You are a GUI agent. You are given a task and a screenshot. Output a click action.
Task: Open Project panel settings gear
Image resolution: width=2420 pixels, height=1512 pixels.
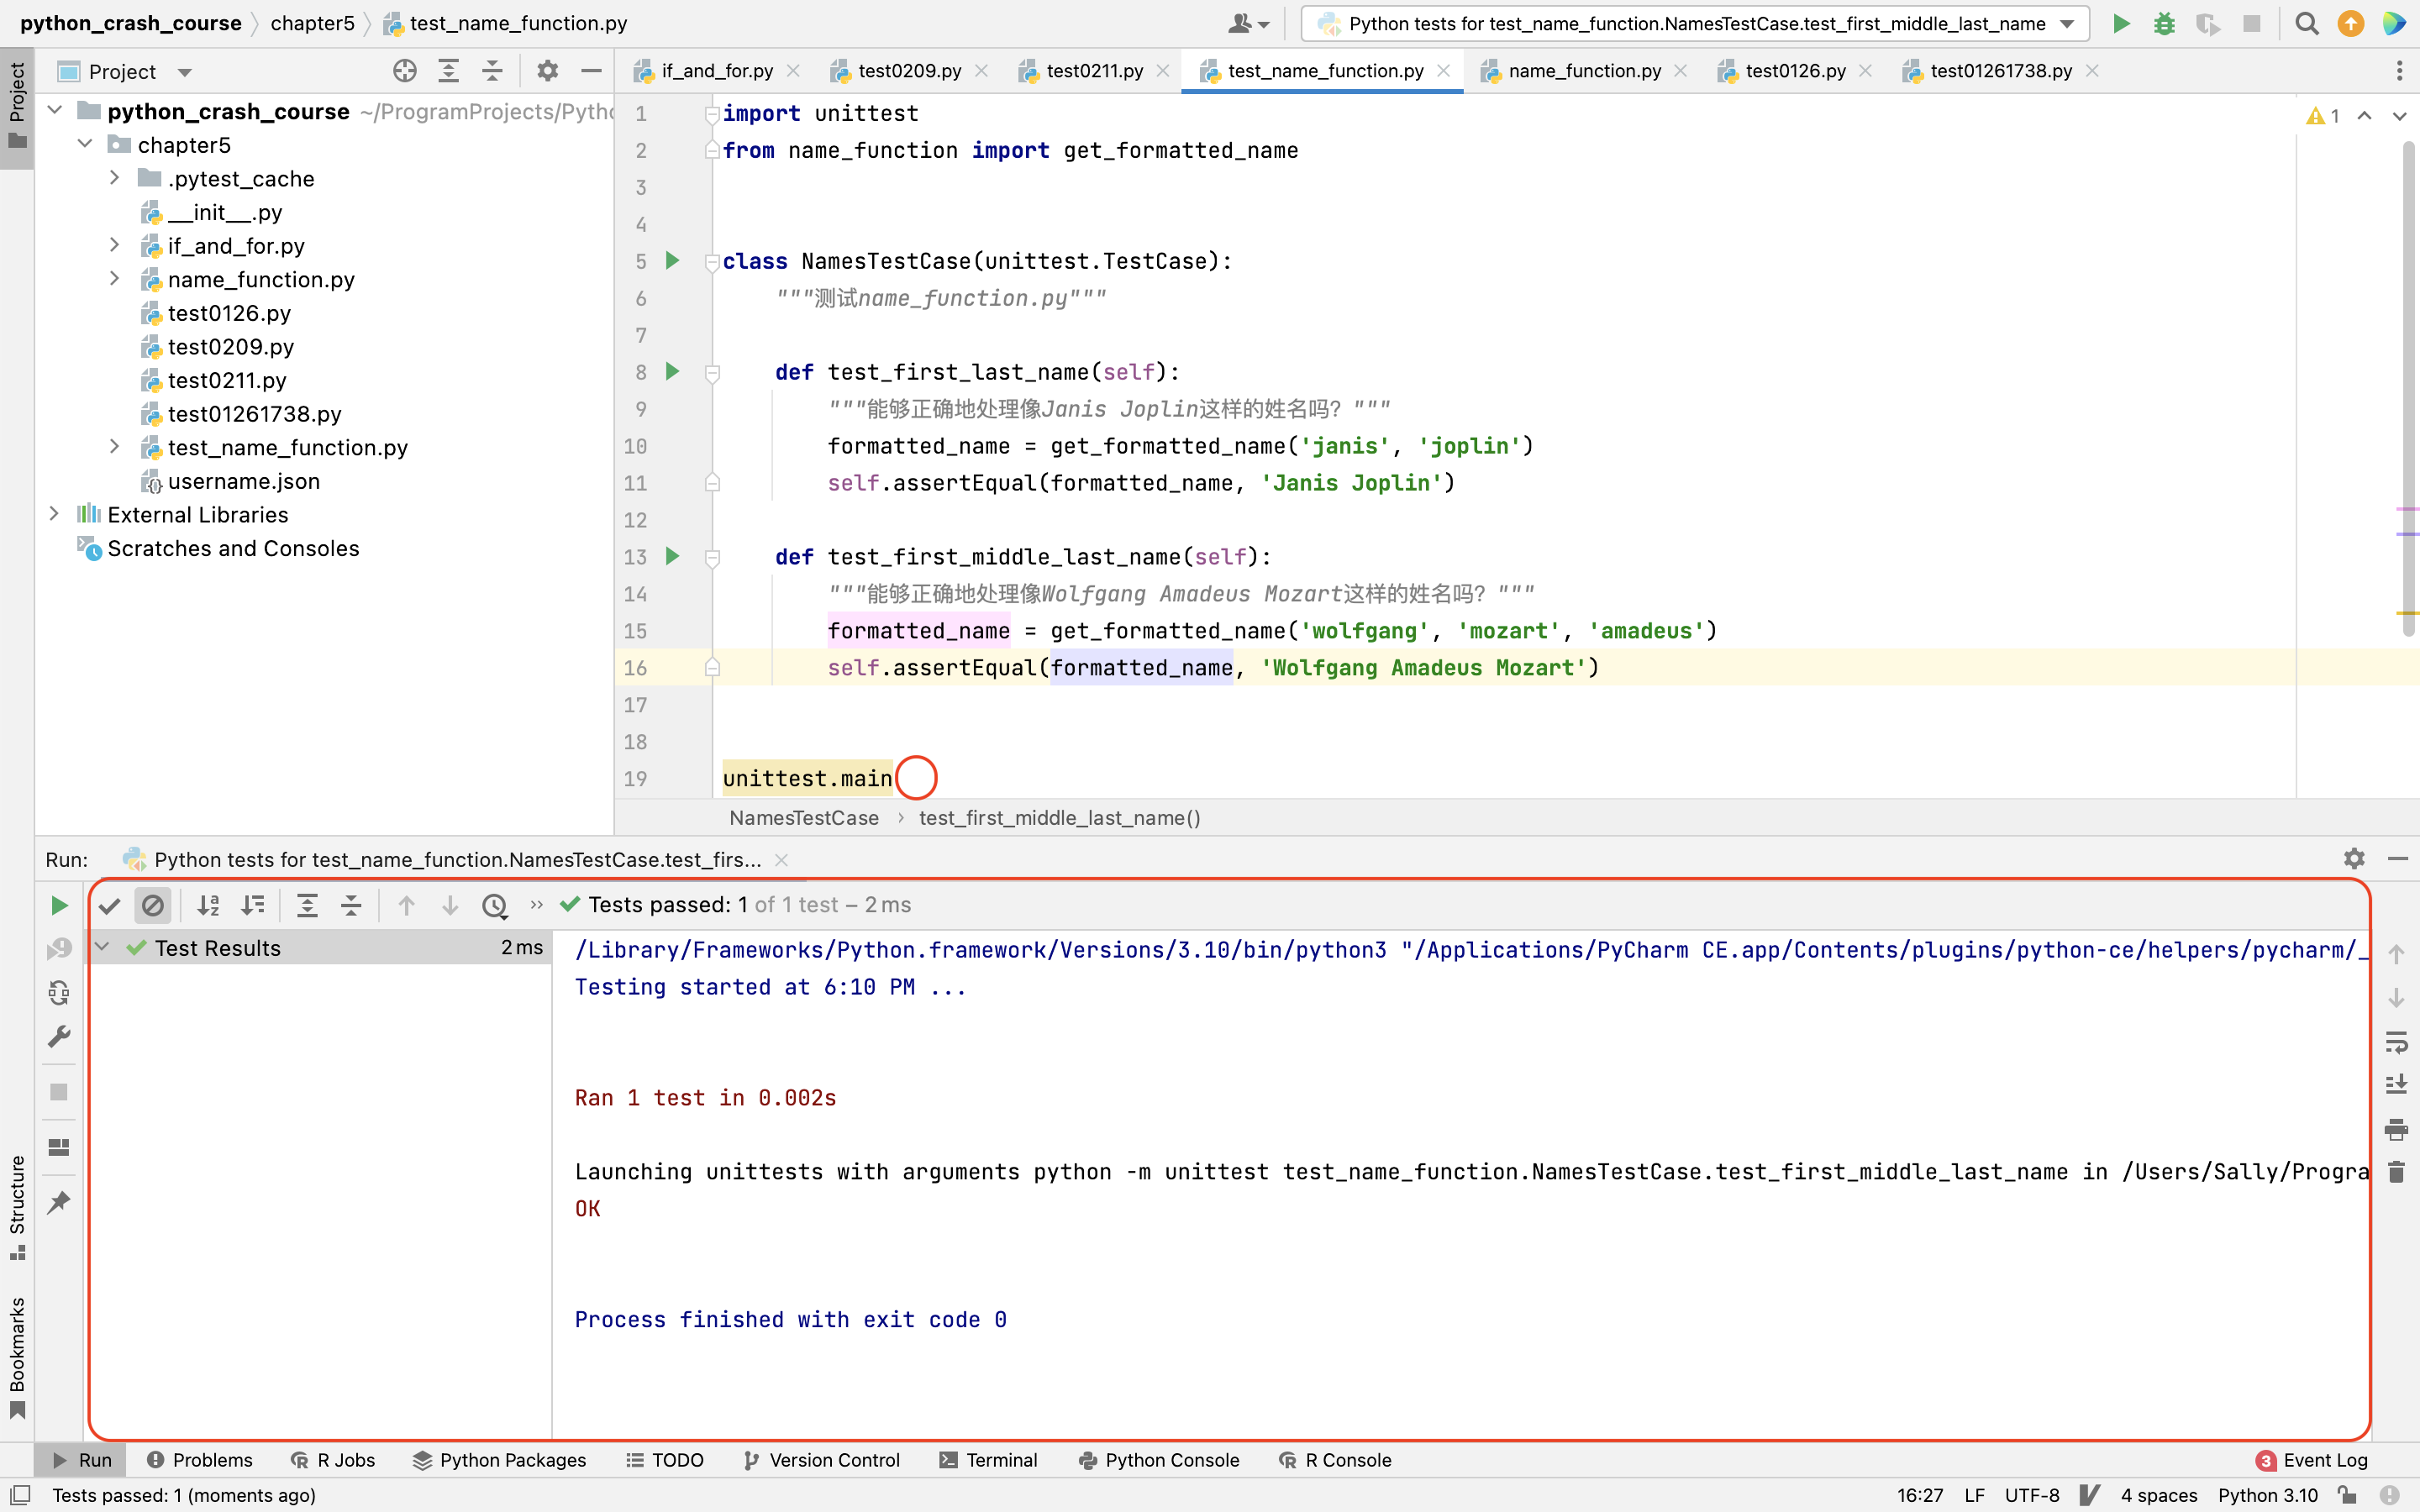pos(547,71)
